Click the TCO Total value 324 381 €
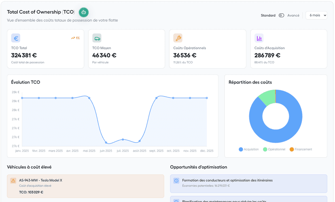This screenshot has height=202, width=335. tap(24, 55)
